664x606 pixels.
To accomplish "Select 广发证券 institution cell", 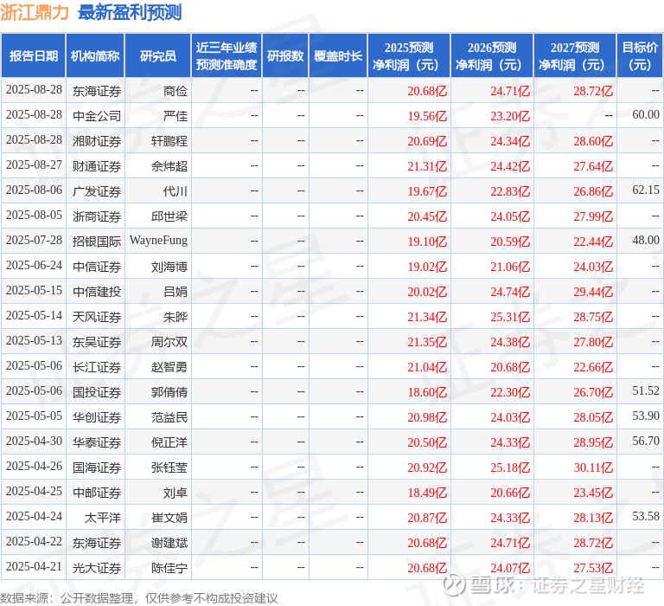I will [97, 190].
